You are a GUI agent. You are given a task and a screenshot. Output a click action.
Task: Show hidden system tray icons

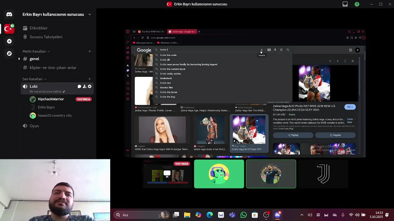[x=302, y=215]
